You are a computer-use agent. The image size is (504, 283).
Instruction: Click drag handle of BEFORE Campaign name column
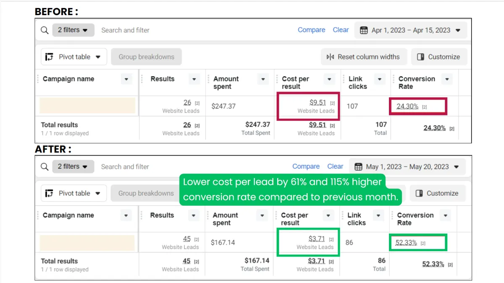38,79
